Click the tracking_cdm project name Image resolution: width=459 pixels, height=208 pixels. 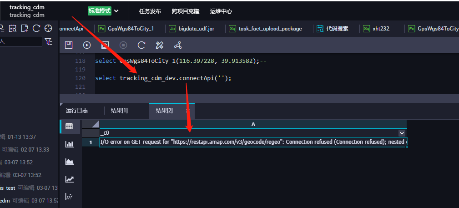[27, 8]
